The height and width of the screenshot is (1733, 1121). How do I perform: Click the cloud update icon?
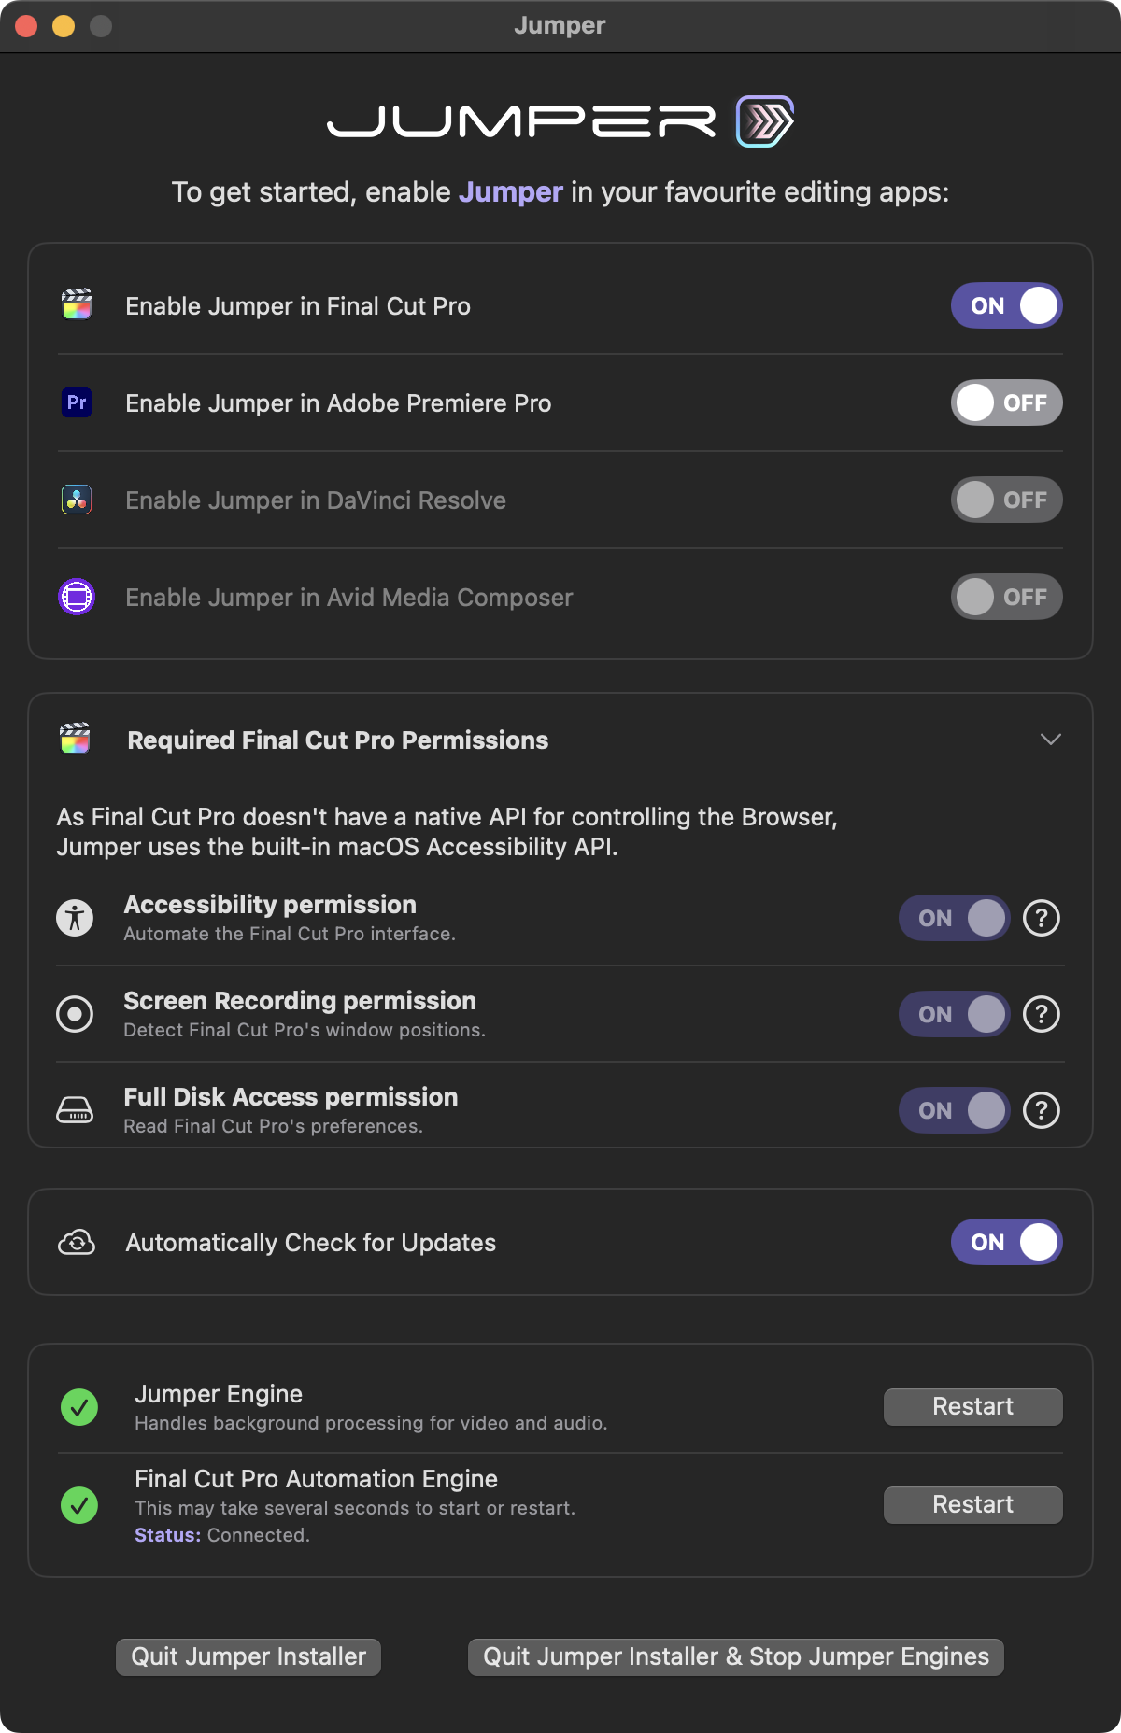77,1243
